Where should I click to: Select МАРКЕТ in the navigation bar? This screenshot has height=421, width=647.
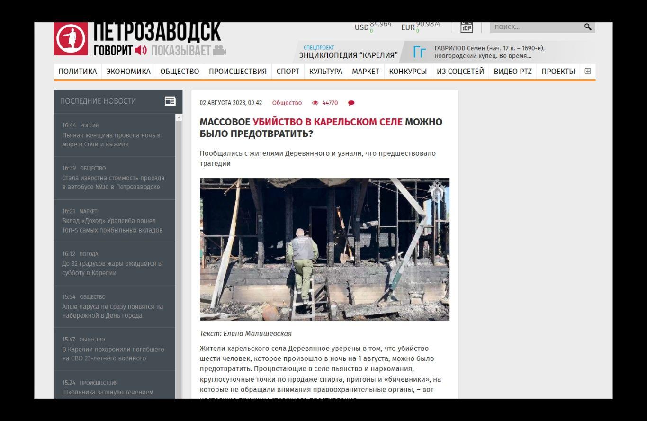pyautogui.click(x=366, y=72)
